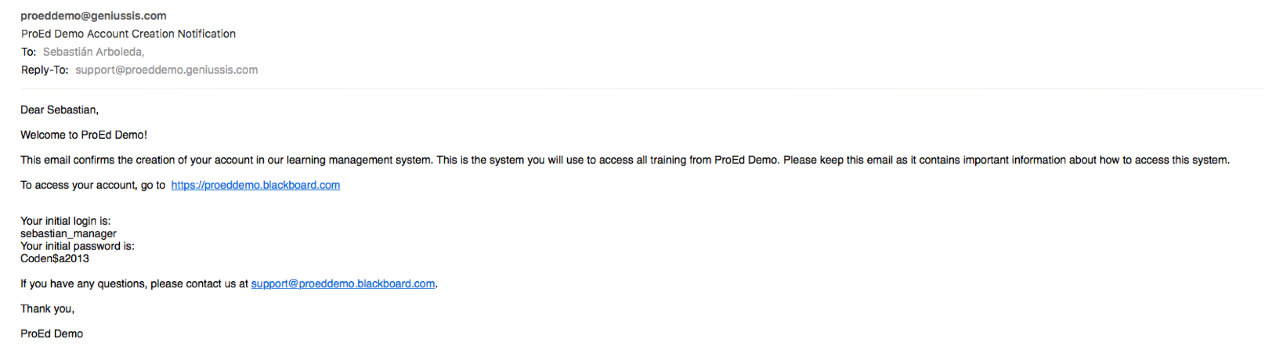The height and width of the screenshot is (355, 1264).
Task: Click the "Thank you," closing line
Action: (47, 309)
